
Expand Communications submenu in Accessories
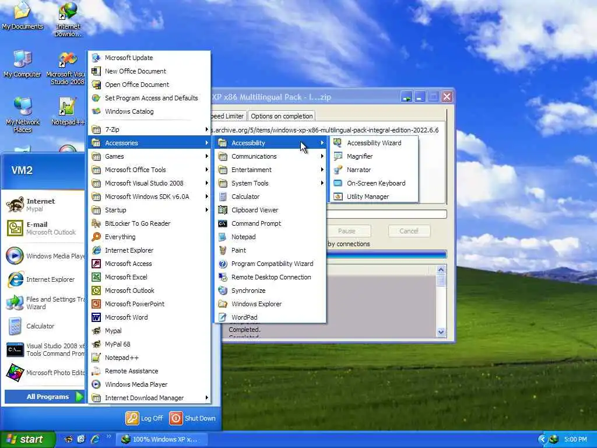point(270,156)
